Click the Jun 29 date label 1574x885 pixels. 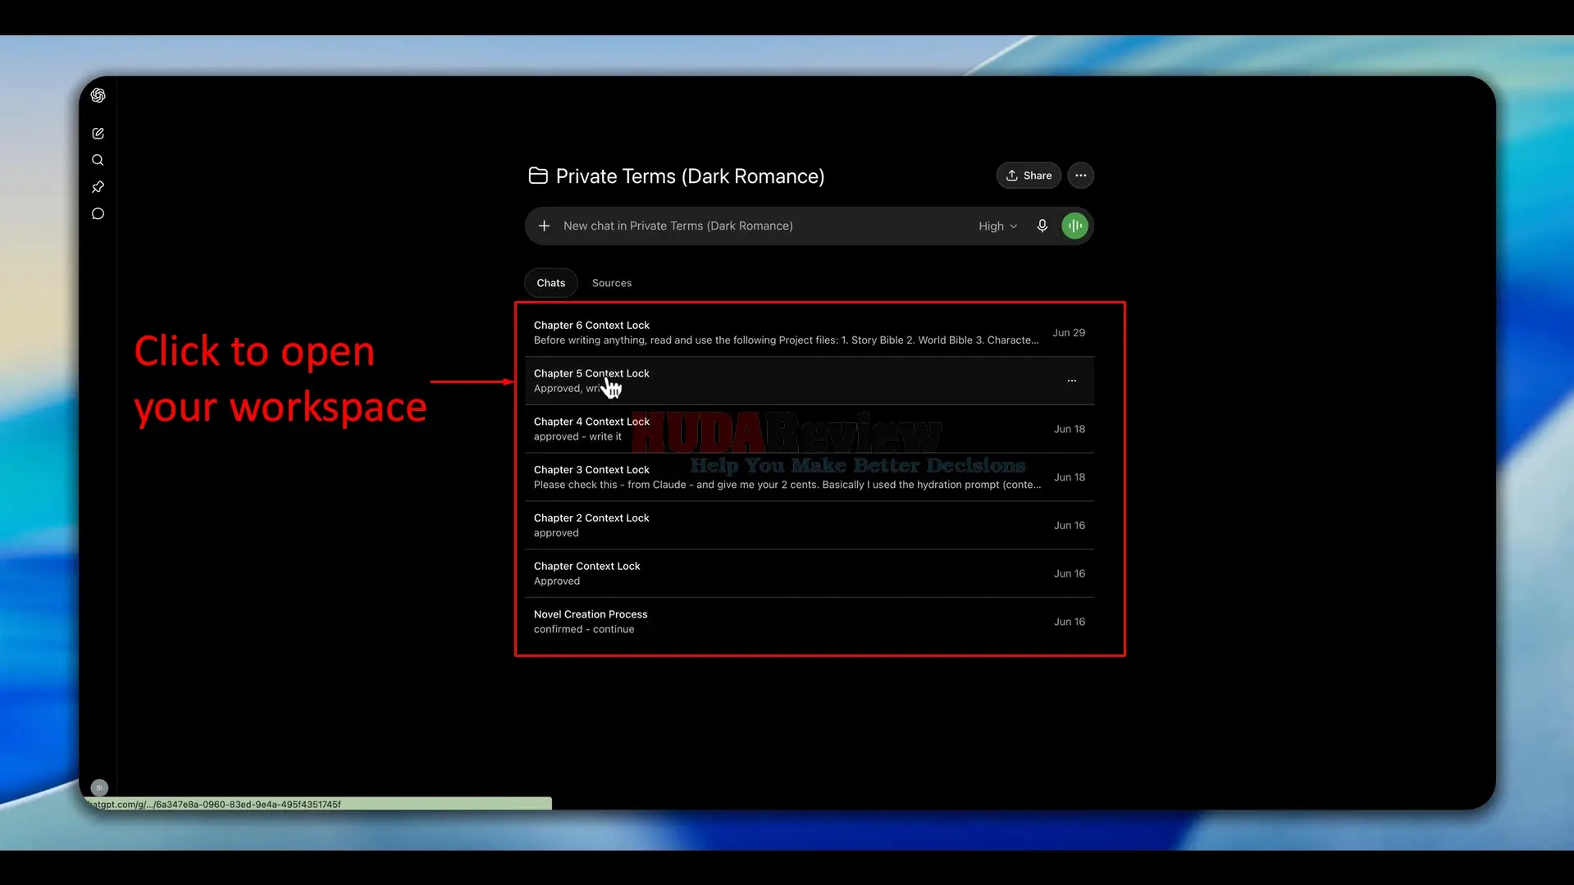click(1069, 332)
